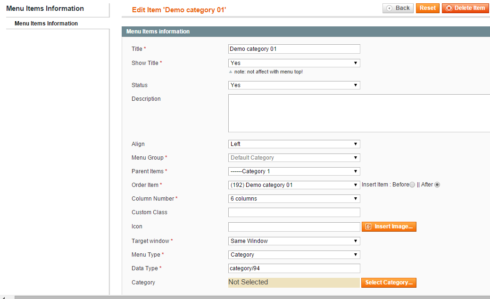
Task: Open the Align dropdown
Action: (294, 144)
